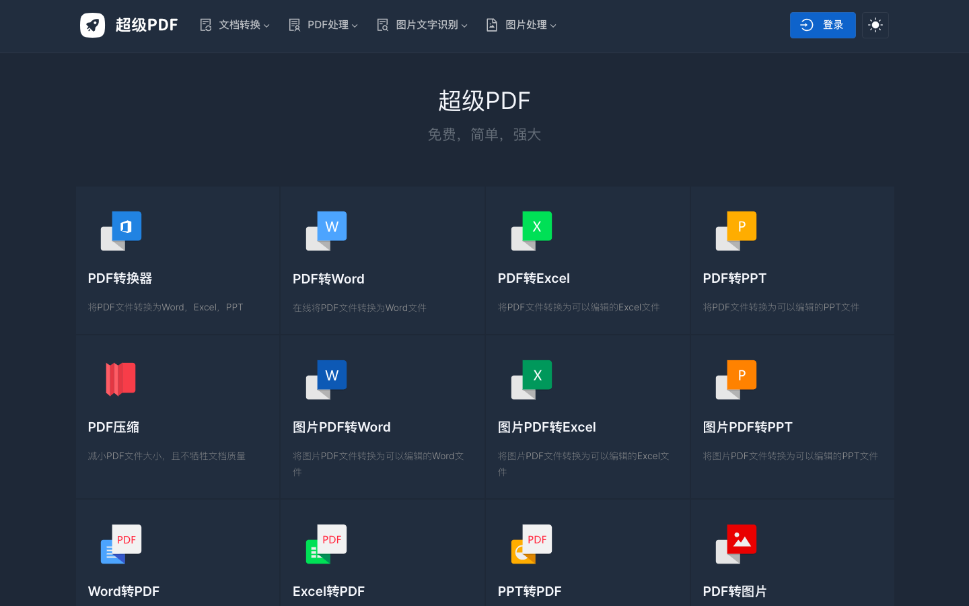Click the PDF转图片 red image icon

pyautogui.click(x=736, y=543)
